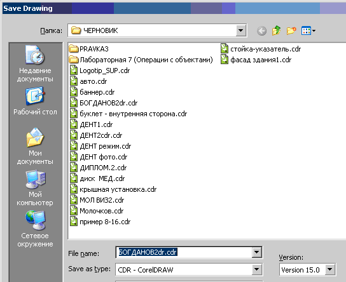Viewport: 346px width, 282px height.
Task: Select the file стойка-указатель.cdr
Action: coord(261,49)
